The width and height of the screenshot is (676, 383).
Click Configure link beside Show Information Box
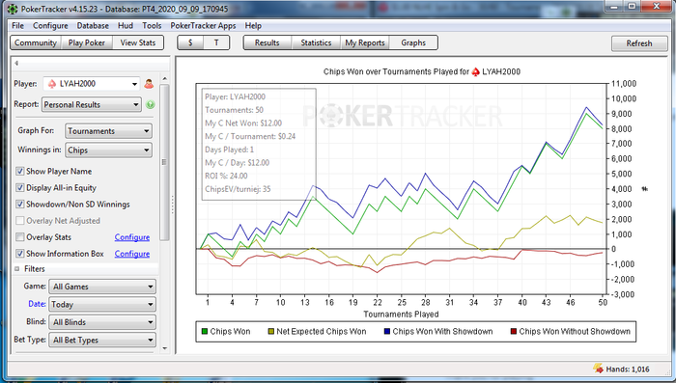click(x=132, y=254)
